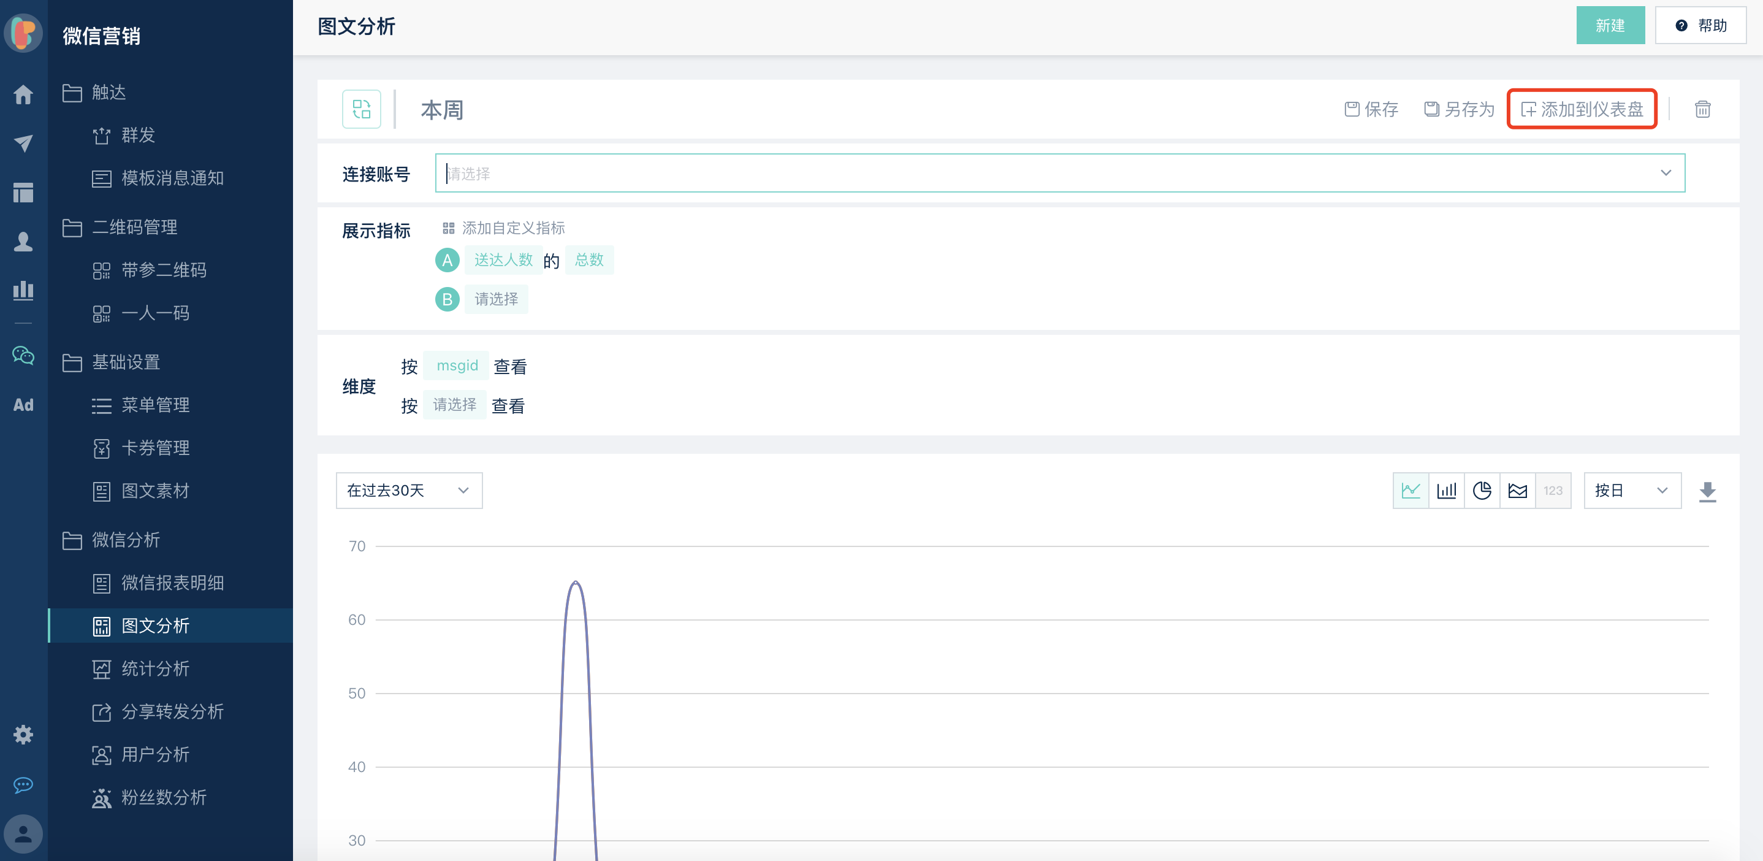Click the paper plane send icon

[x=23, y=143]
